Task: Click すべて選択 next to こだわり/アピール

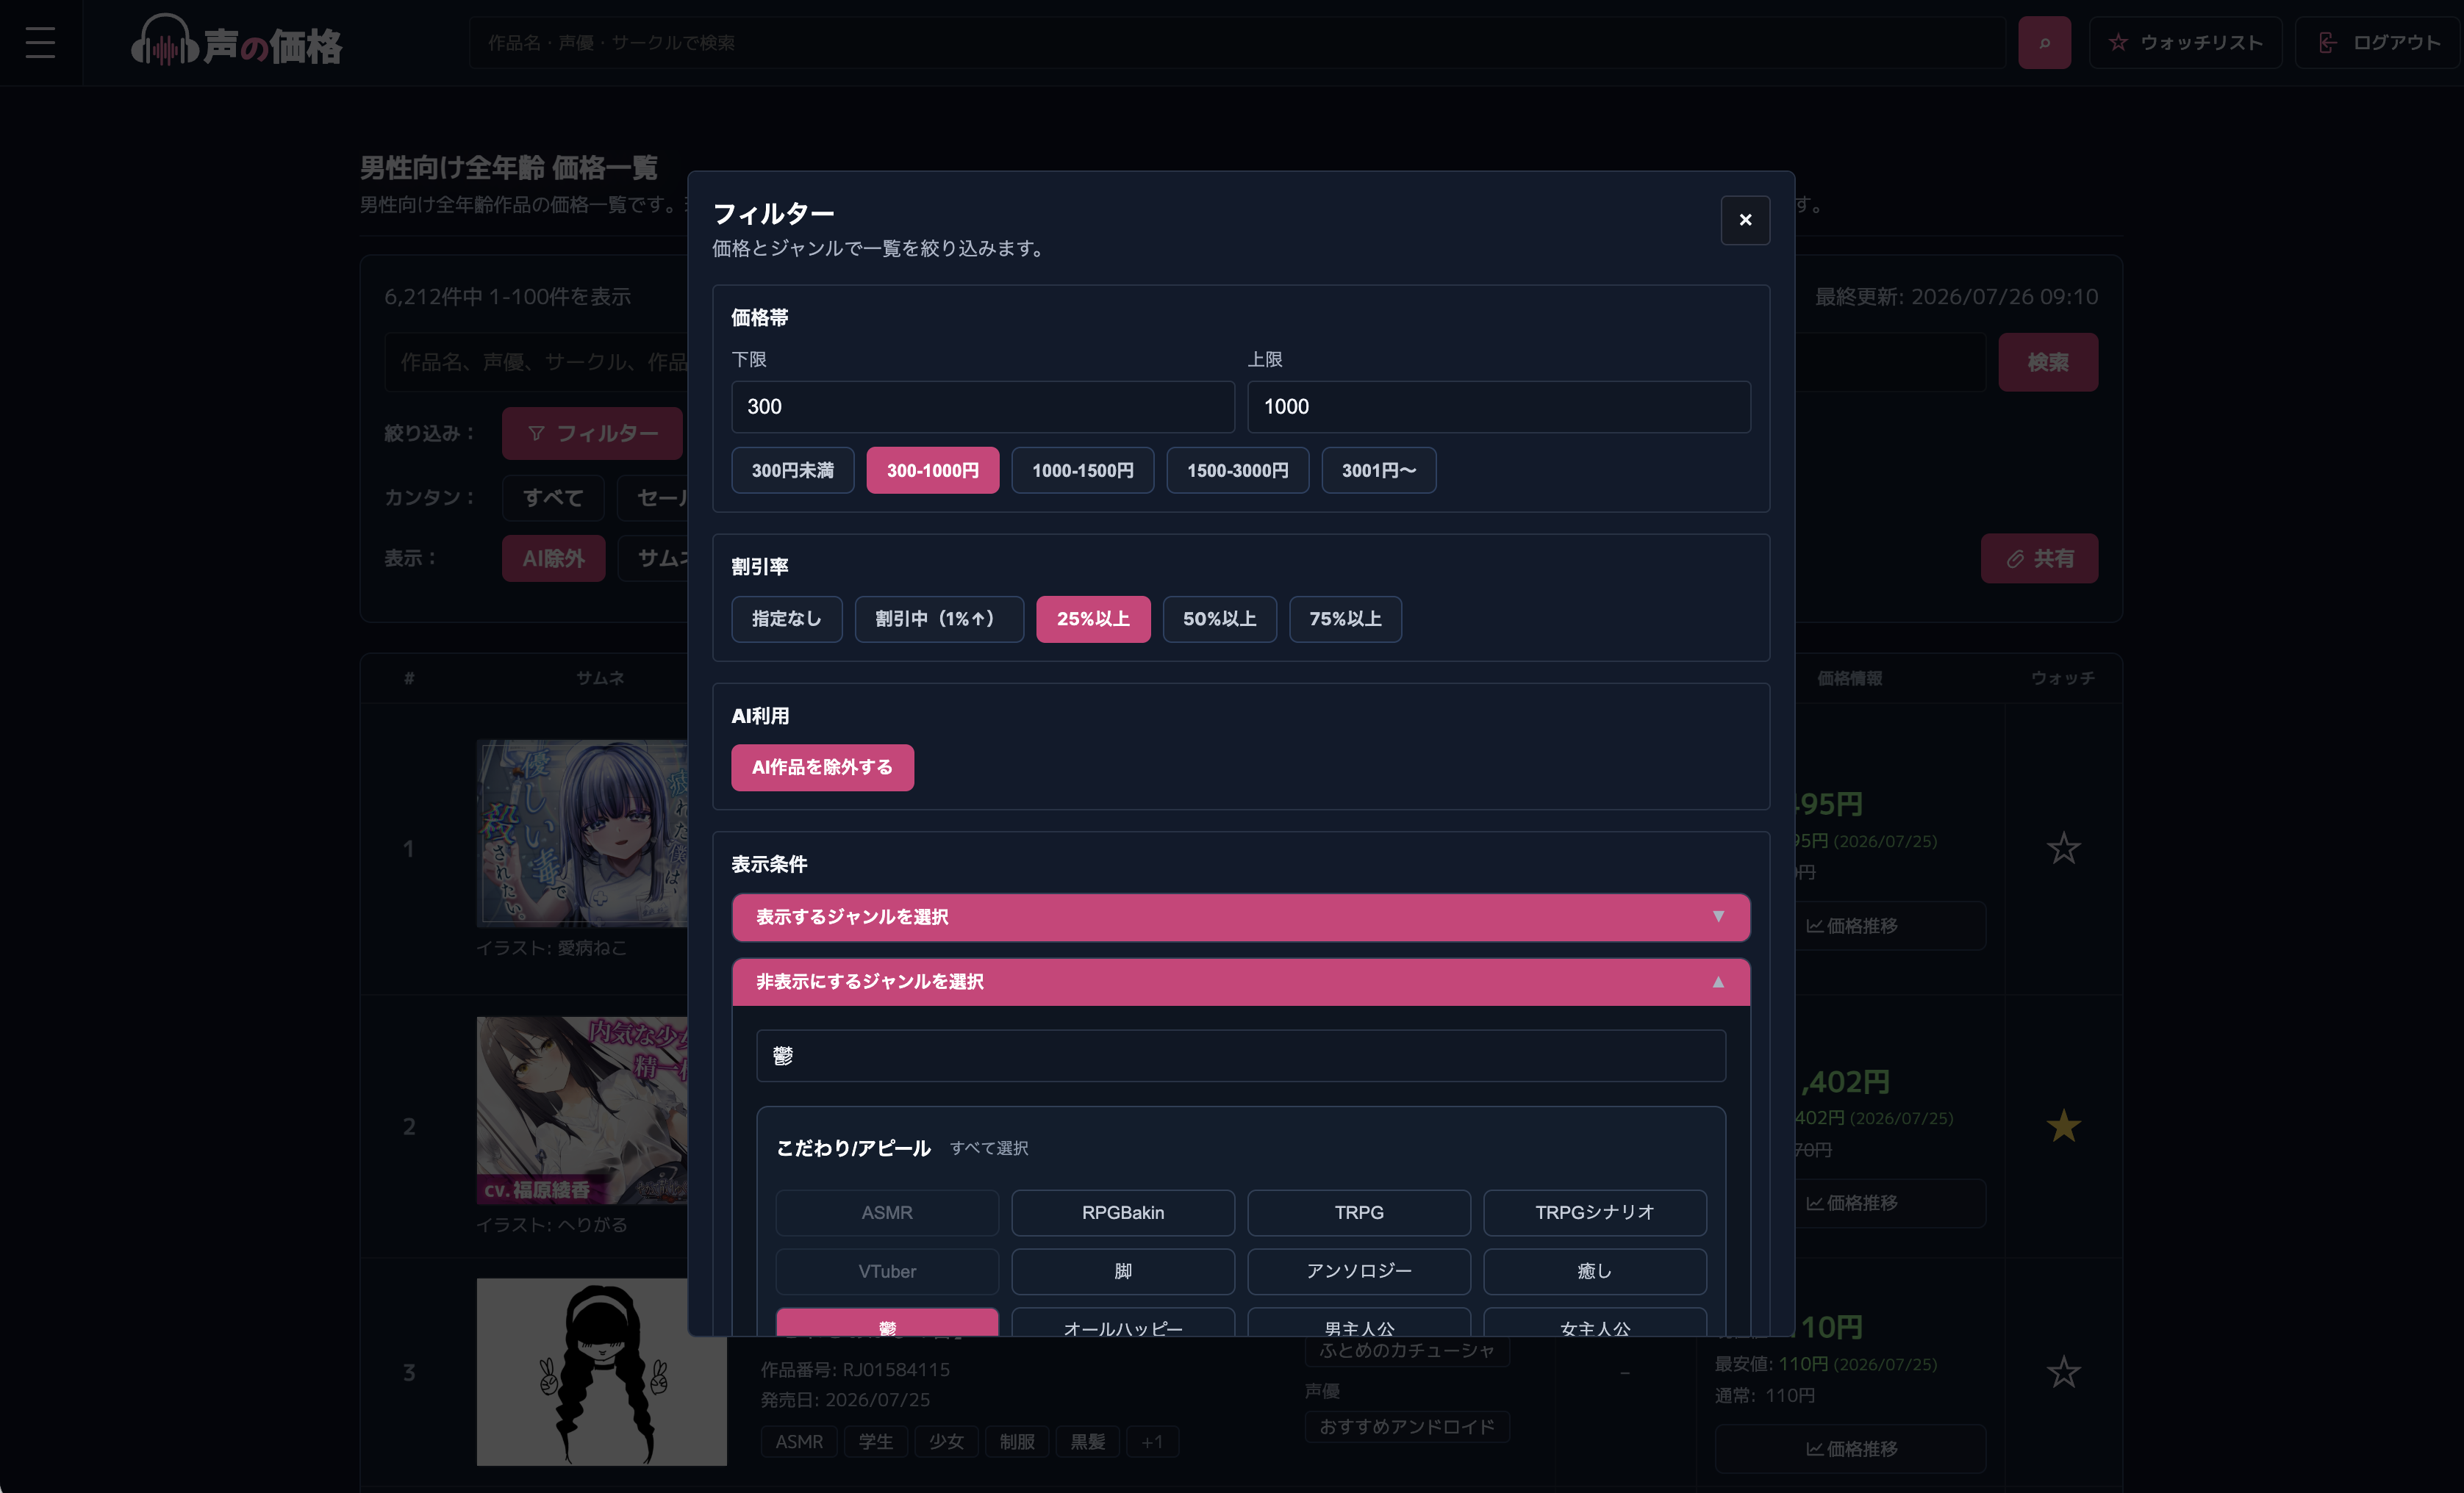Action: (x=989, y=1148)
